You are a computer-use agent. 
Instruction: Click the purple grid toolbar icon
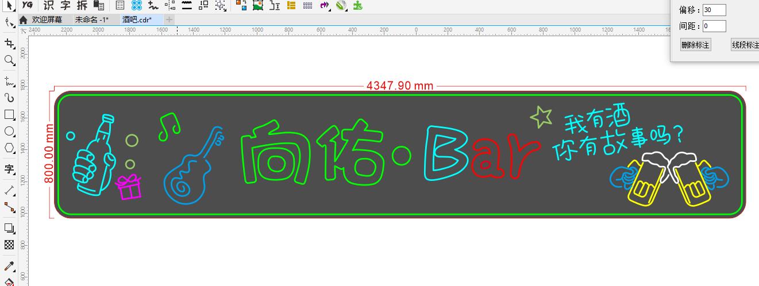click(x=308, y=6)
